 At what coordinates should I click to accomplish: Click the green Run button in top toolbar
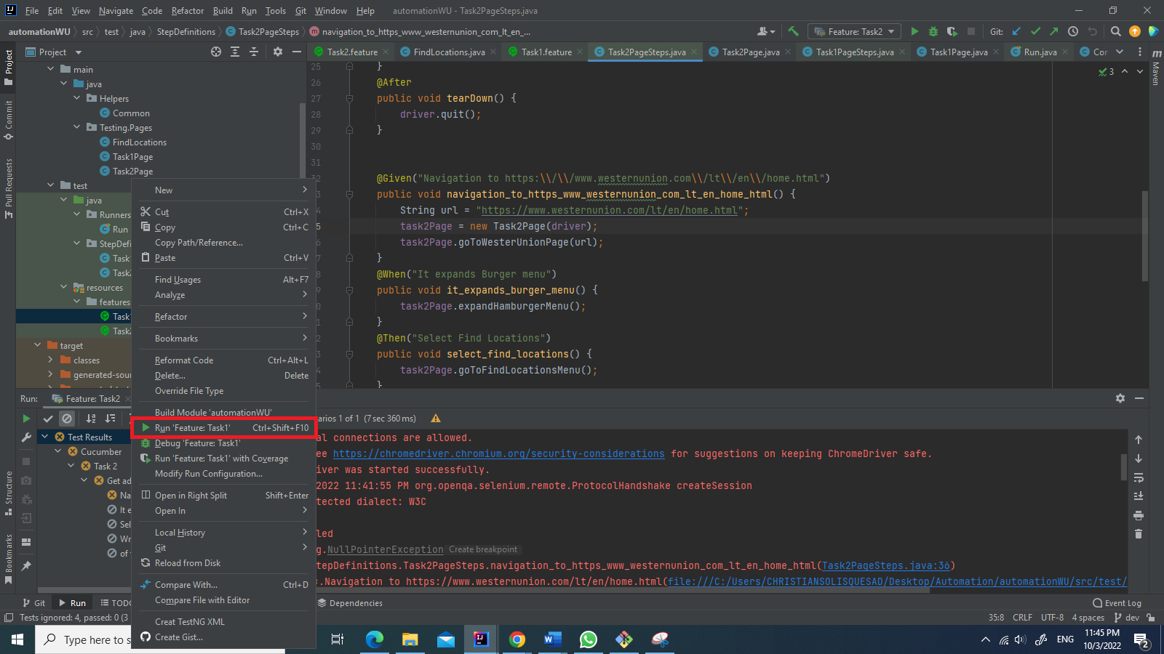point(914,31)
